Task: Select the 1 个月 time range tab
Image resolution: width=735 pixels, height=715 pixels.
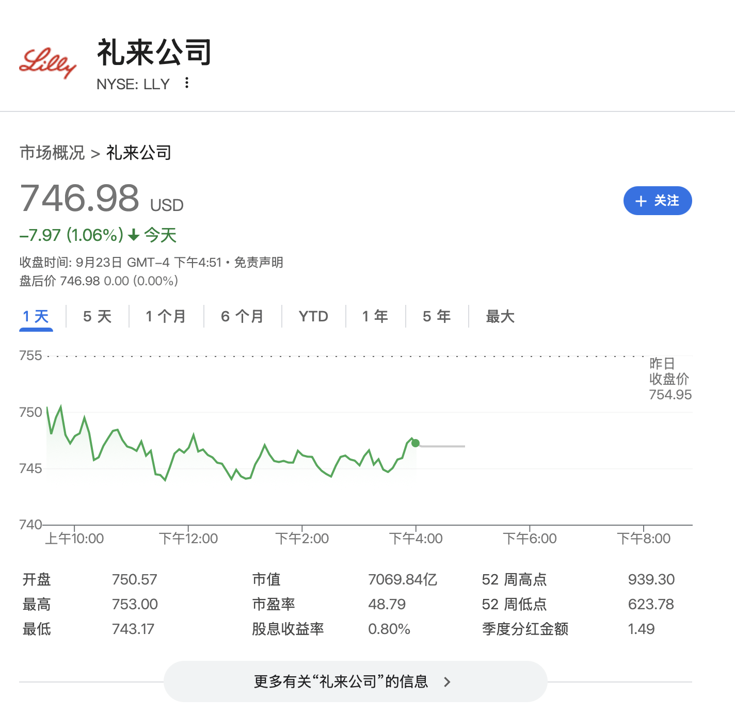Action: pos(165,316)
